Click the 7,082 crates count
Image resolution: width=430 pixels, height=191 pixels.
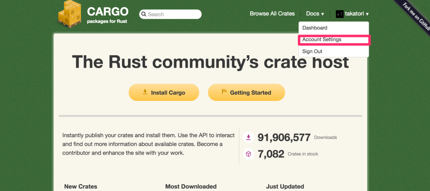coord(271,154)
